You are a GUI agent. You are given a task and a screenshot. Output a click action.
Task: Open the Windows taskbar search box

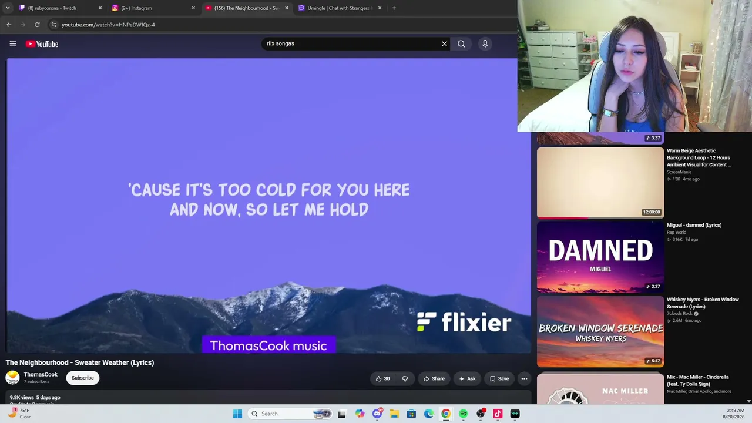pyautogui.click(x=290, y=414)
